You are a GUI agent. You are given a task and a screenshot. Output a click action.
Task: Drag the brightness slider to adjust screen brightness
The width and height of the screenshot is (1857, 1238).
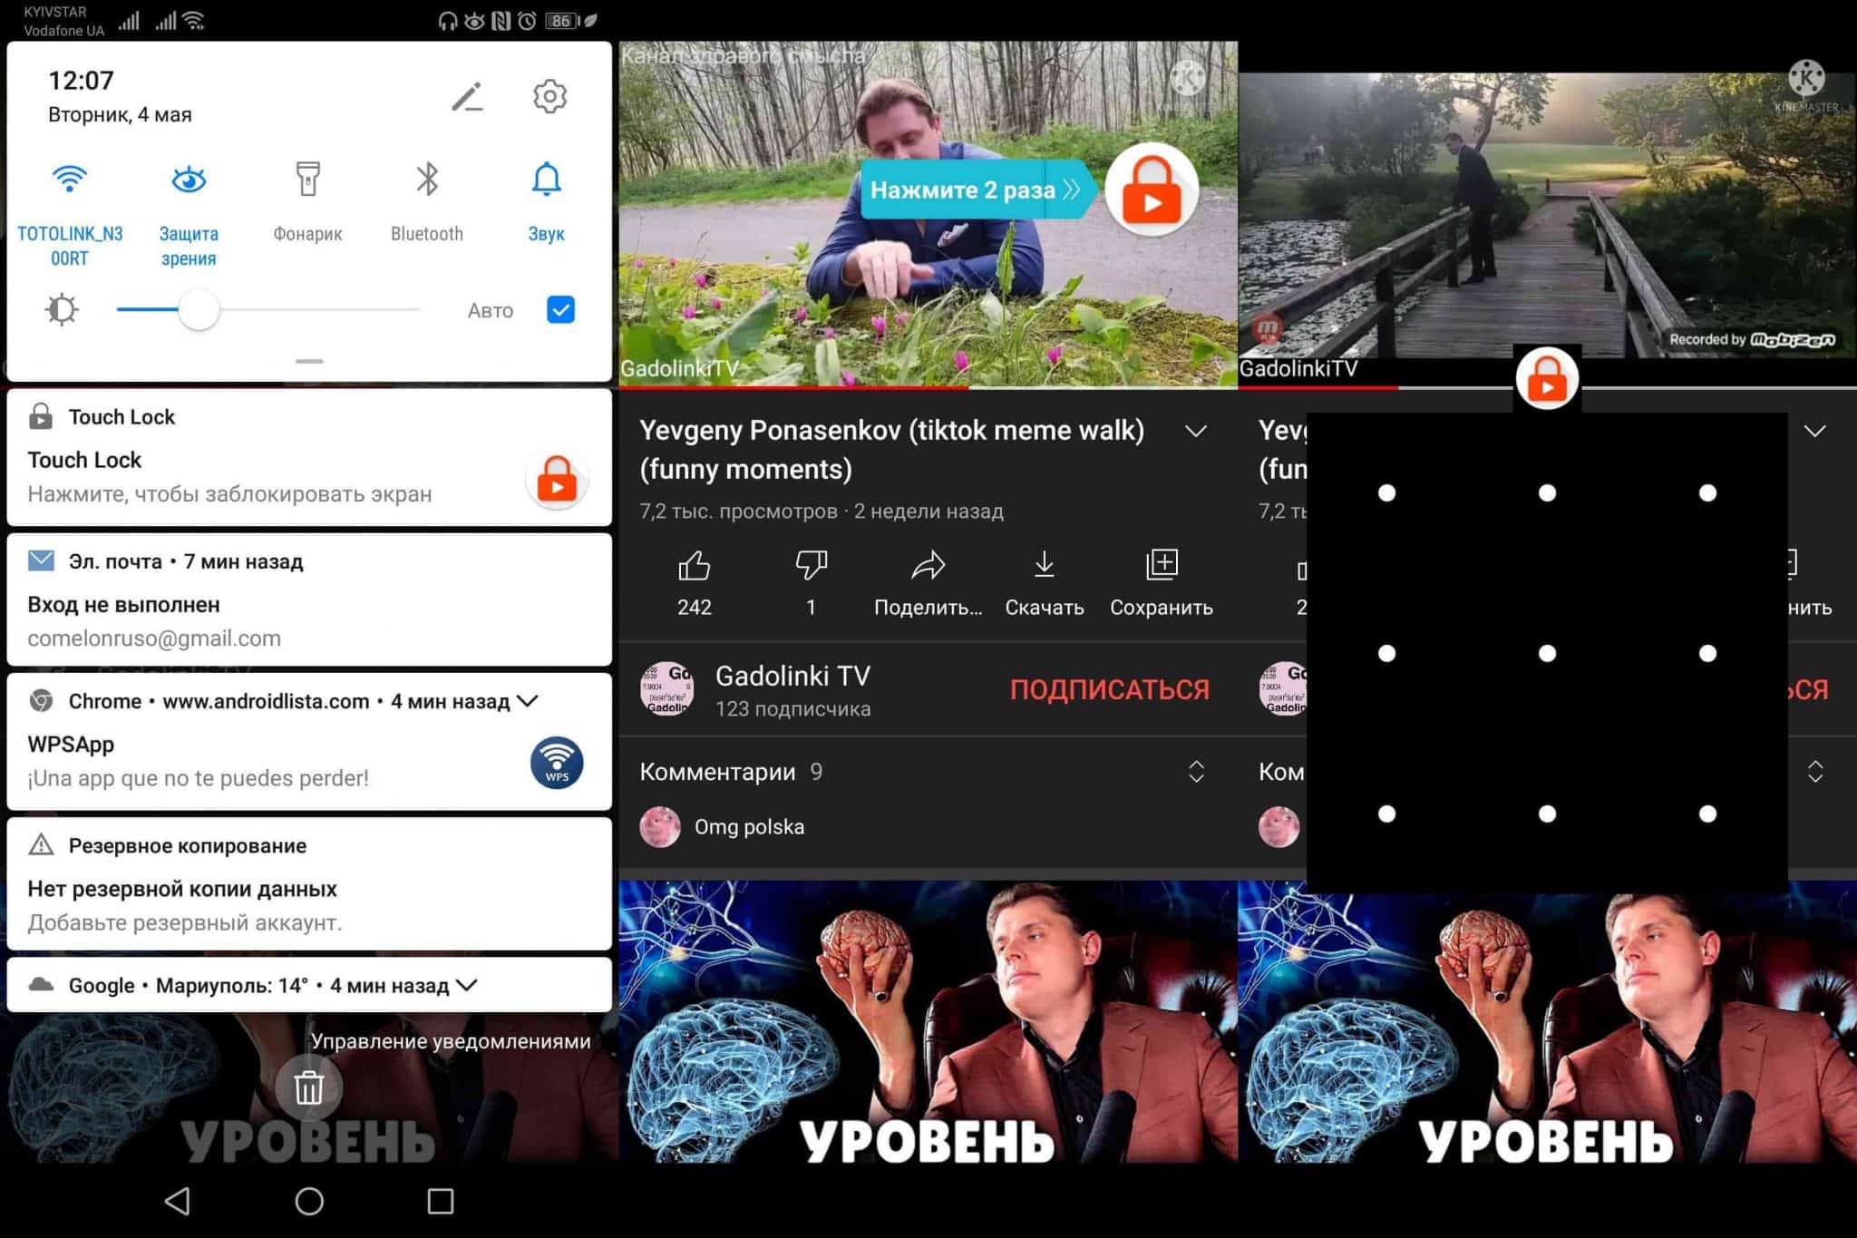tap(200, 311)
